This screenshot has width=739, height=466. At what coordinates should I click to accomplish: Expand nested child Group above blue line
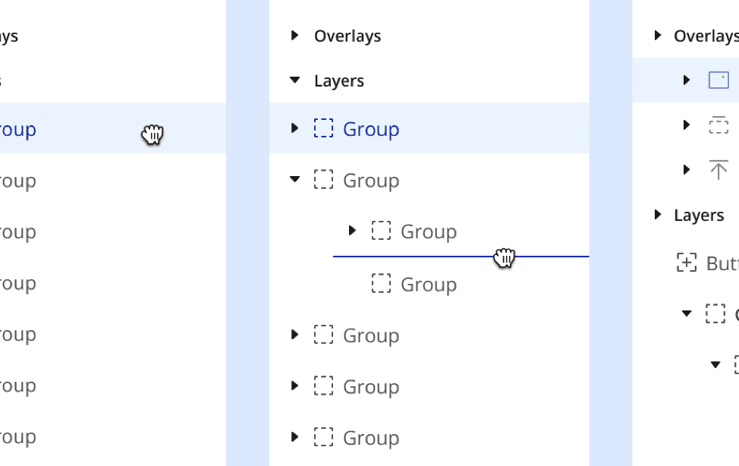(352, 230)
